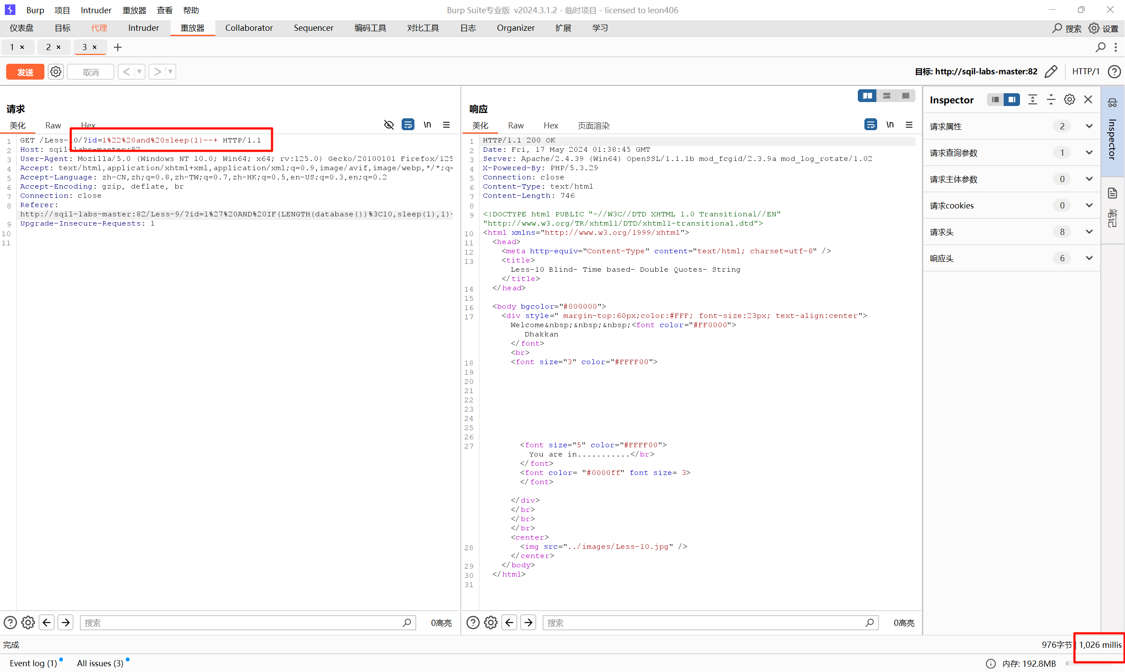
Task: Open Event log (1) in status bar
Action: (x=33, y=663)
